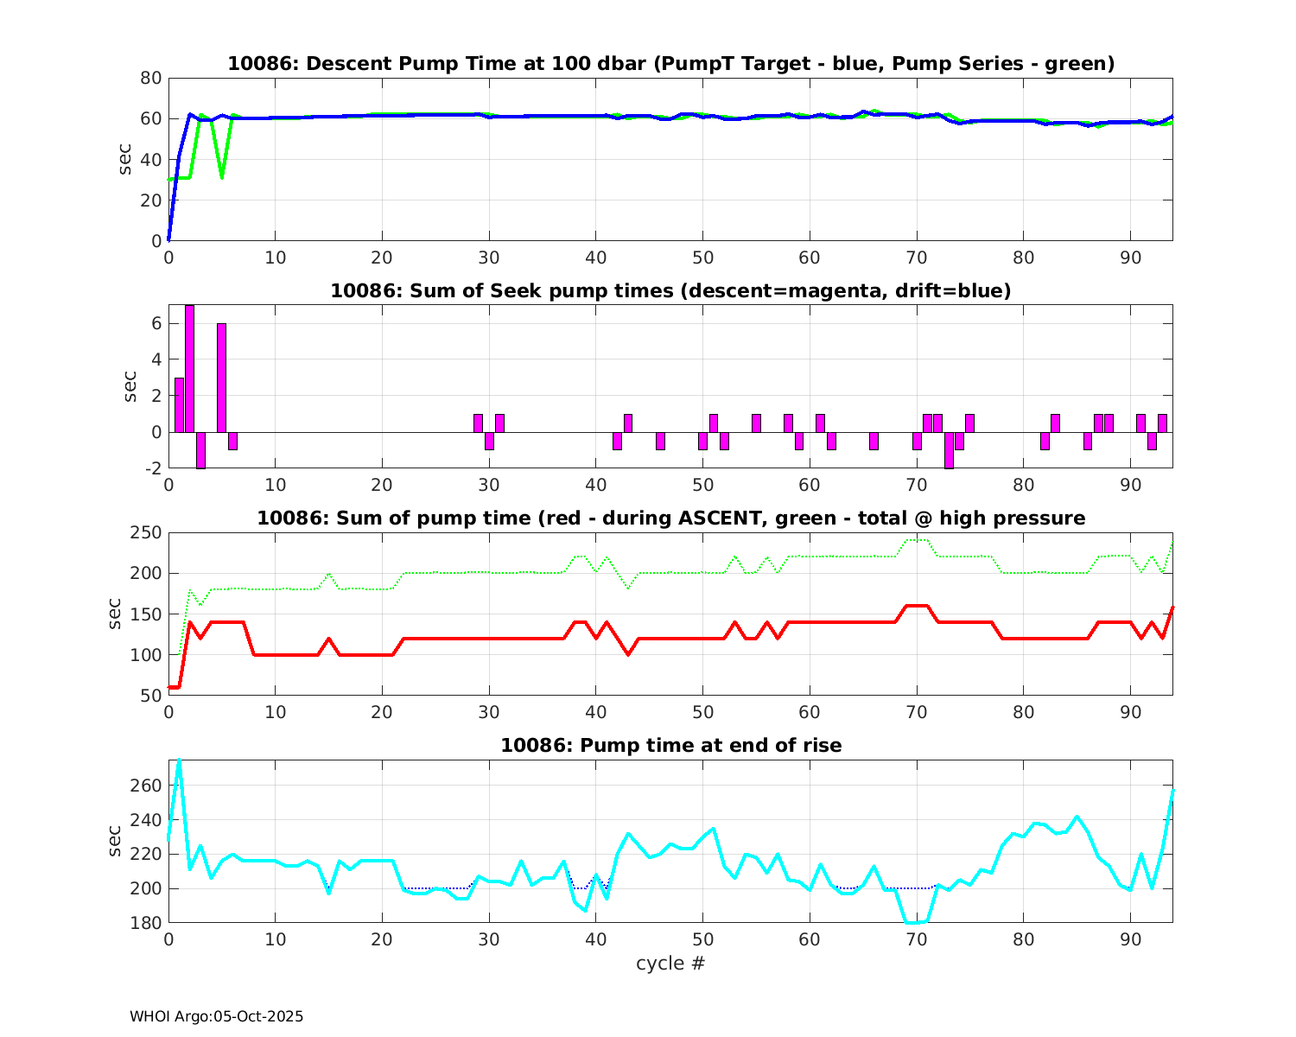Click the WHOI Argo date footer text
1296x1037 pixels.
[x=216, y=1017]
